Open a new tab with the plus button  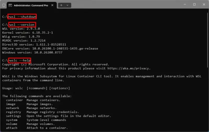[61, 5]
